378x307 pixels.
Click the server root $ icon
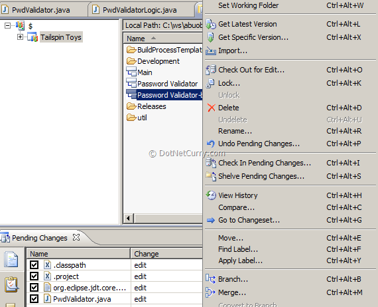21,26
